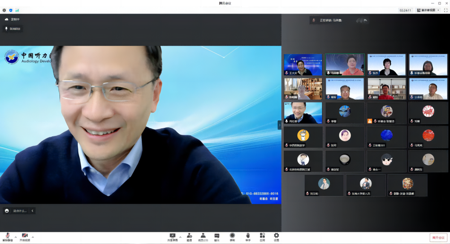
Task: Open the apps grid icon
Action: click(x=262, y=236)
